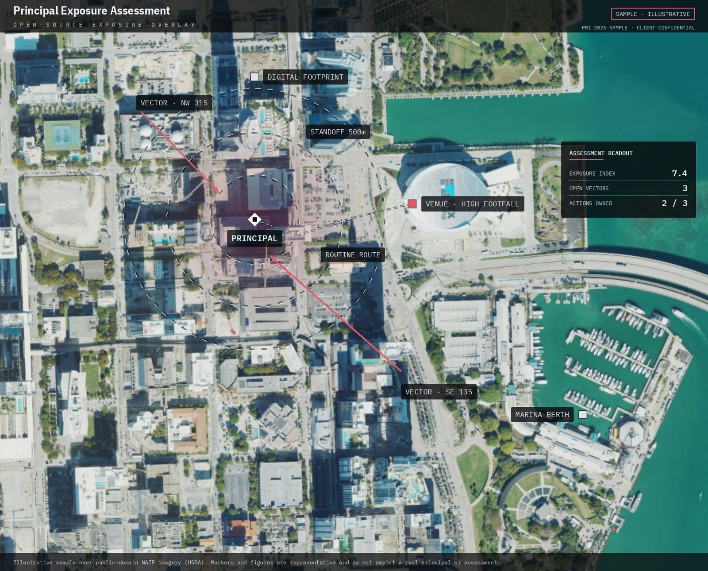Image resolution: width=708 pixels, height=571 pixels.
Task: Click the illustrative sample disclaimer footer text
Action: pyautogui.click(x=257, y=563)
